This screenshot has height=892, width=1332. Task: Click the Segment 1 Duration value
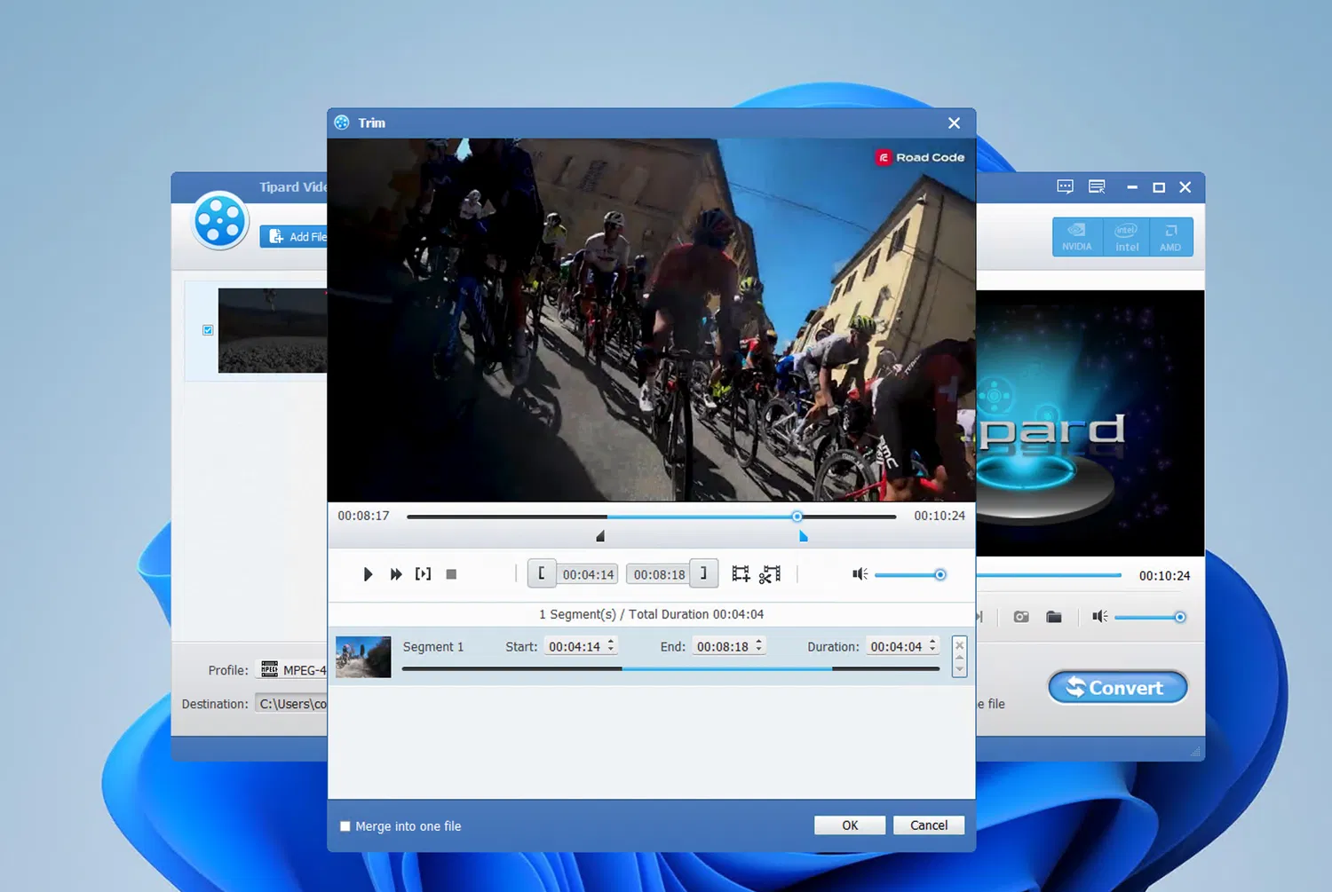pos(896,647)
